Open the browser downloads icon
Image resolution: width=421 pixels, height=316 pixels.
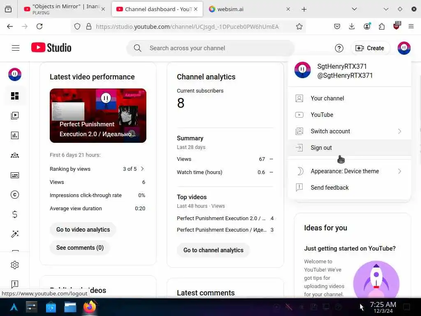pyautogui.click(x=352, y=26)
